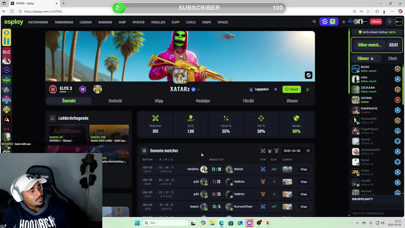
Task: Open Discord from the Windows taskbar
Action: tap(249, 223)
